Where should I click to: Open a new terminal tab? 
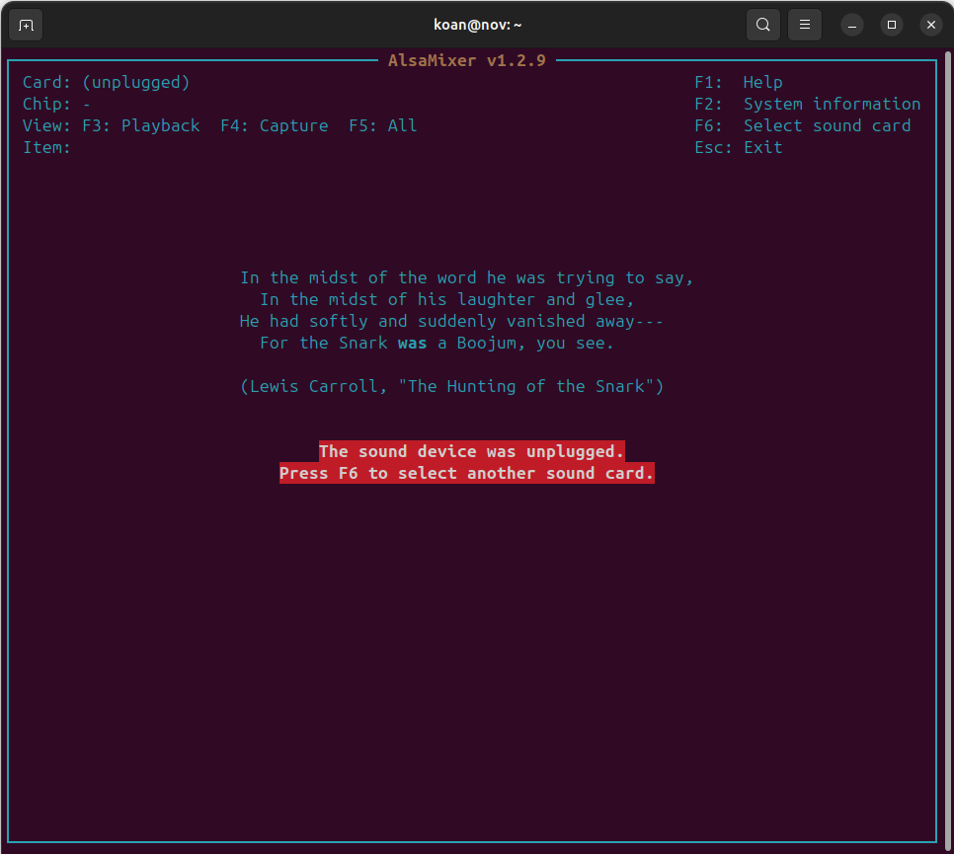[25, 25]
